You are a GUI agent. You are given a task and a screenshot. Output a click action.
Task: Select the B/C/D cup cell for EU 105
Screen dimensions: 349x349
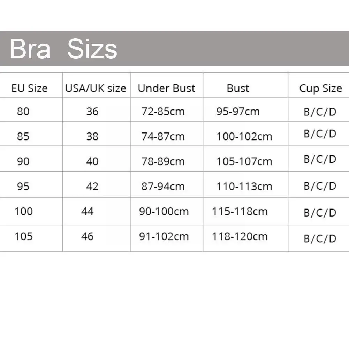tap(320, 238)
